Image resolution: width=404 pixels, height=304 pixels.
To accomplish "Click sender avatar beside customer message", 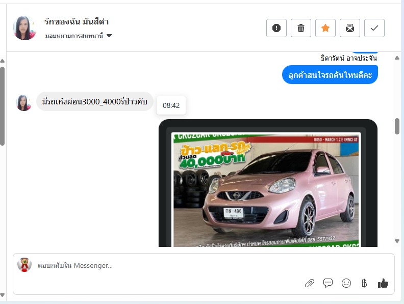I will tap(23, 103).
